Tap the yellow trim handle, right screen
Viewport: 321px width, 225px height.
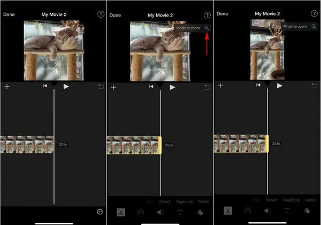[x=267, y=144]
